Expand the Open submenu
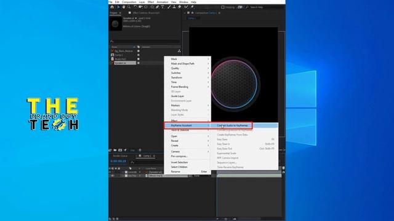Image resolution: width=394 pixels, height=221 pixels. click(x=187, y=136)
